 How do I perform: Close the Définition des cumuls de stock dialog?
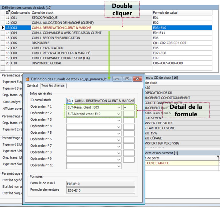click(137, 79)
